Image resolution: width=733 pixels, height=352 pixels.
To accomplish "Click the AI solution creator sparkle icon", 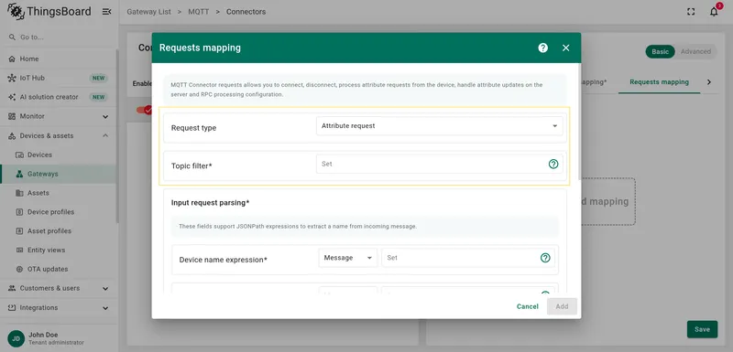I will [12, 97].
